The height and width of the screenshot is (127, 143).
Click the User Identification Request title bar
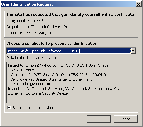point(68,4)
